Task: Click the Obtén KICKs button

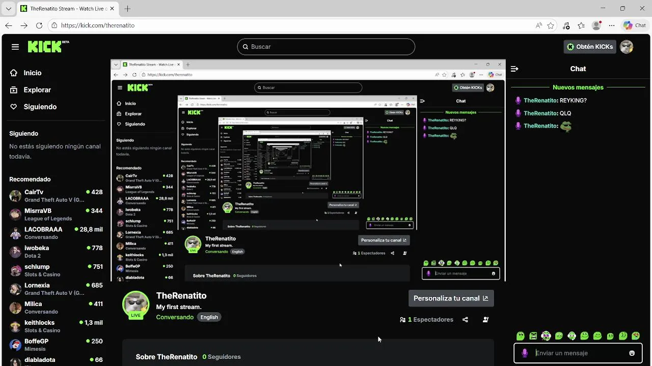Action: 590,47
